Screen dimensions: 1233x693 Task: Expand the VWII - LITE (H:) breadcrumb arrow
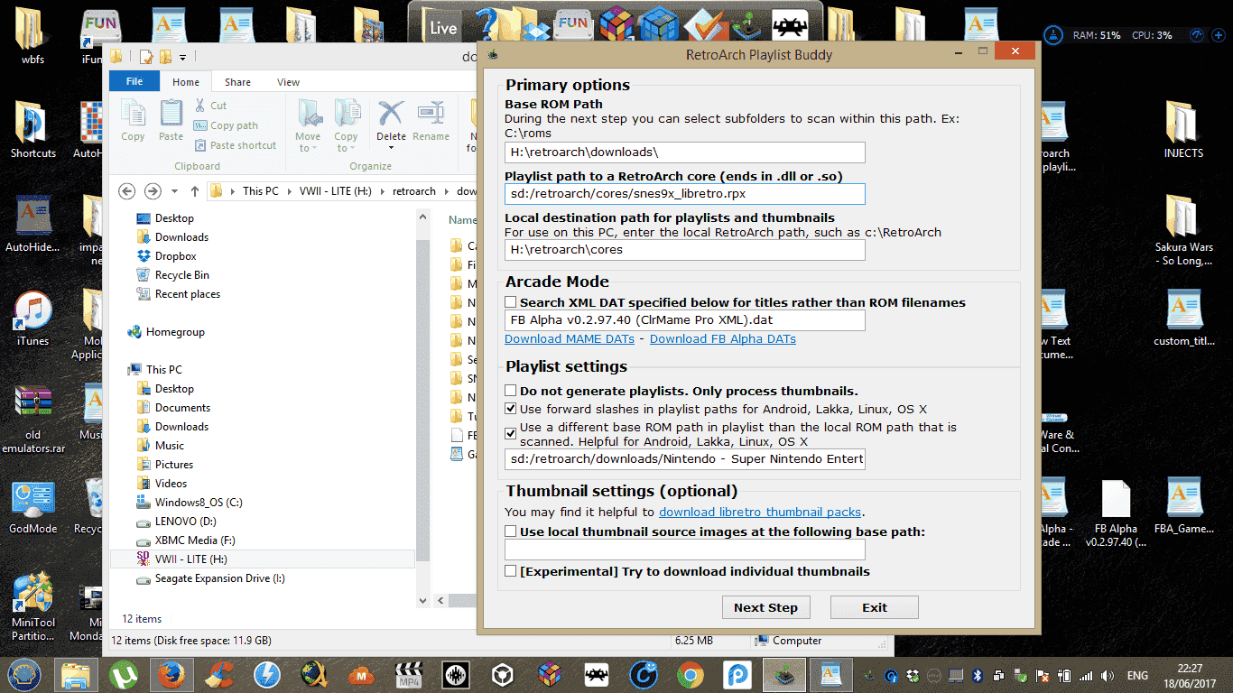[x=383, y=191]
